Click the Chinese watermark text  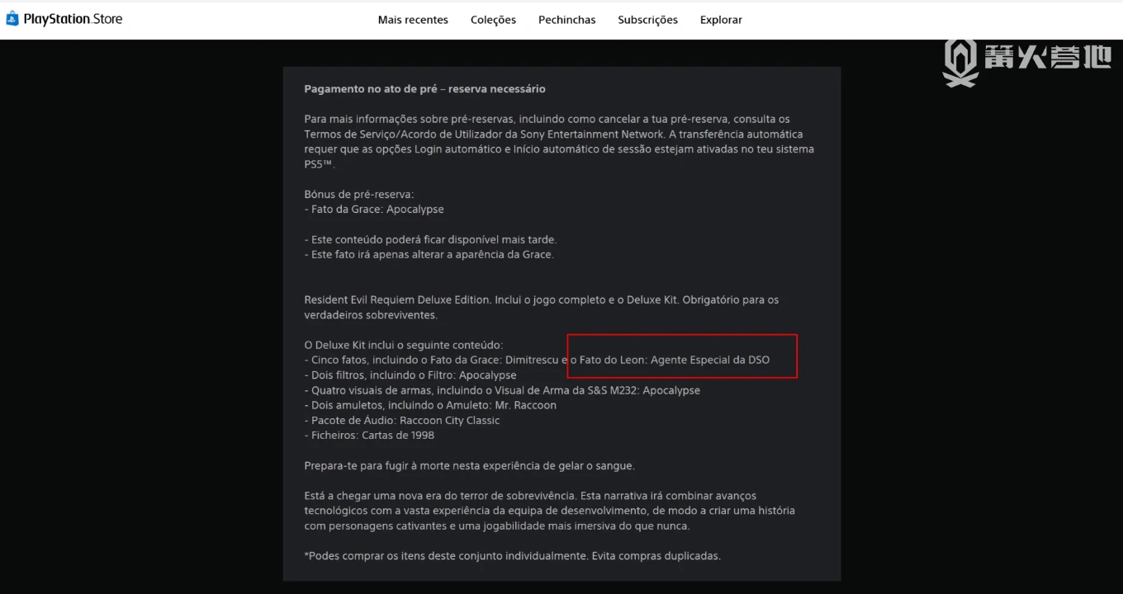tap(1047, 57)
